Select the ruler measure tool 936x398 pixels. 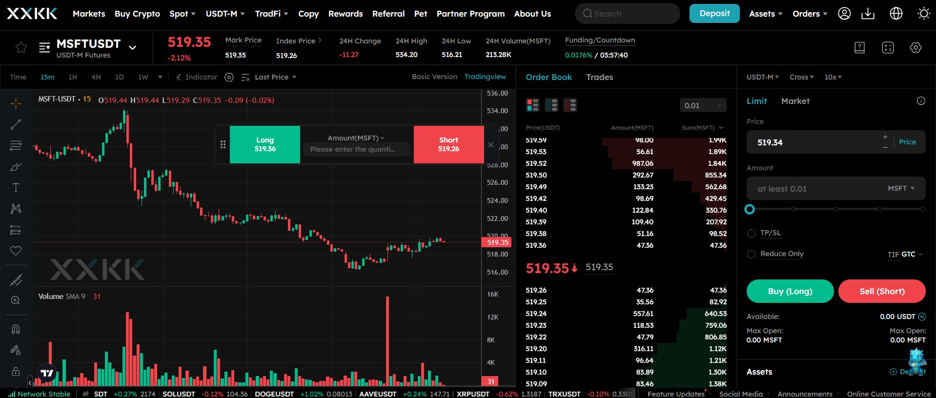[x=16, y=280]
